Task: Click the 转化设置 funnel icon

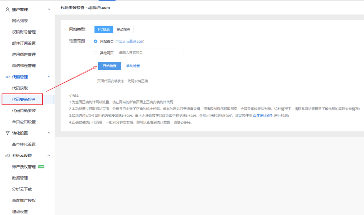Action: click(x=7, y=133)
